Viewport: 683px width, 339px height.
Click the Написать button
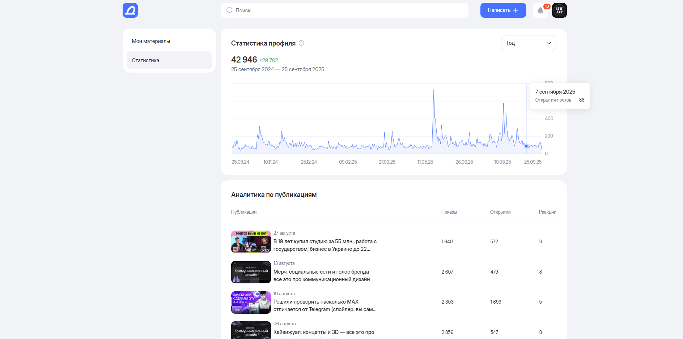[503, 10]
